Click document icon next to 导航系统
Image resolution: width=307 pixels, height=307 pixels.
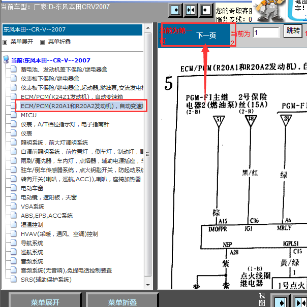click(x=14, y=243)
